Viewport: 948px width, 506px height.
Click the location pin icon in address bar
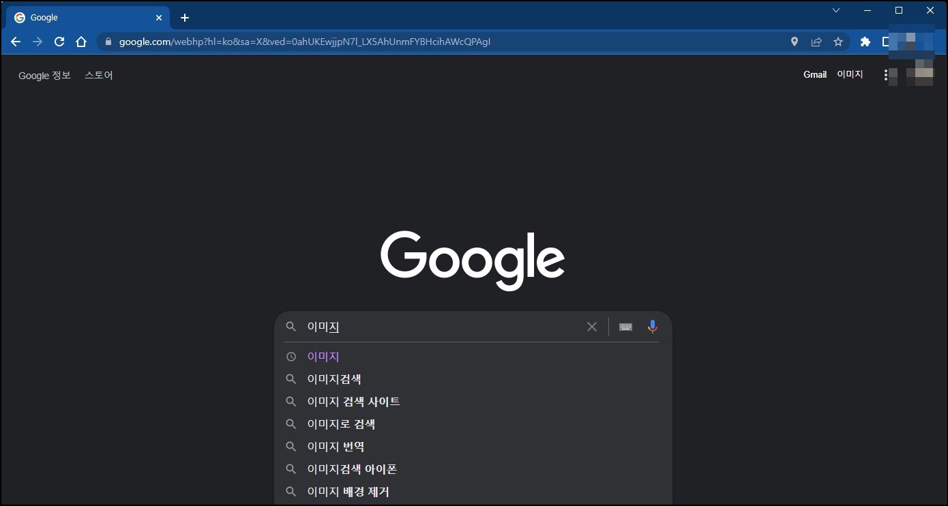pos(795,42)
